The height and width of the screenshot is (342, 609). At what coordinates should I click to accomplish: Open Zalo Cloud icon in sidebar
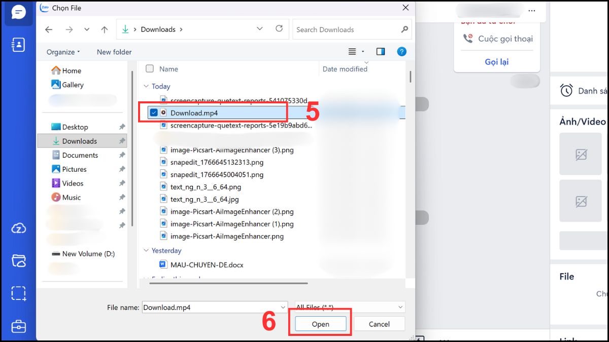tap(19, 229)
